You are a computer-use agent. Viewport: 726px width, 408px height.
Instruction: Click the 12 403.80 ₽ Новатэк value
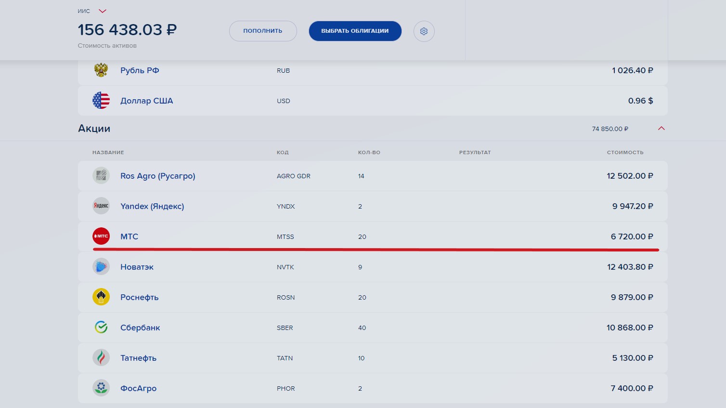pyautogui.click(x=630, y=267)
